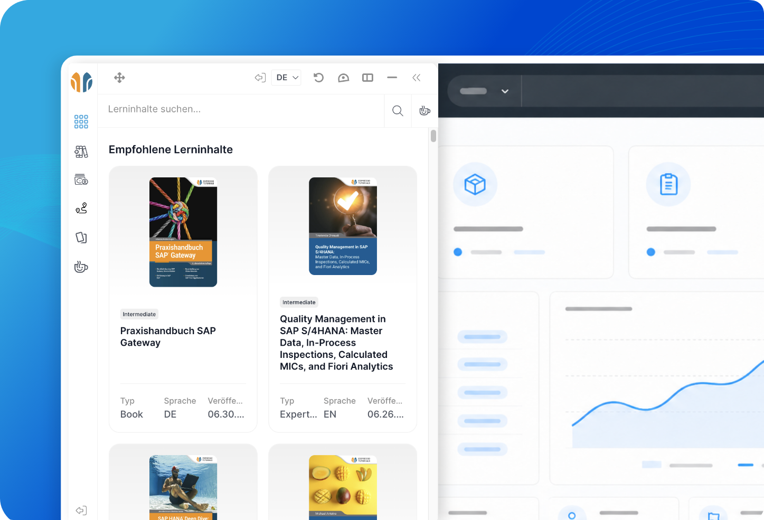
Task: Open the grid dashboard icon in sidebar
Action: [81, 122]
